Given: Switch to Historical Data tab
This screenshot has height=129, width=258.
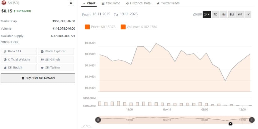Looking at the screenshot, I should (138, 3).
